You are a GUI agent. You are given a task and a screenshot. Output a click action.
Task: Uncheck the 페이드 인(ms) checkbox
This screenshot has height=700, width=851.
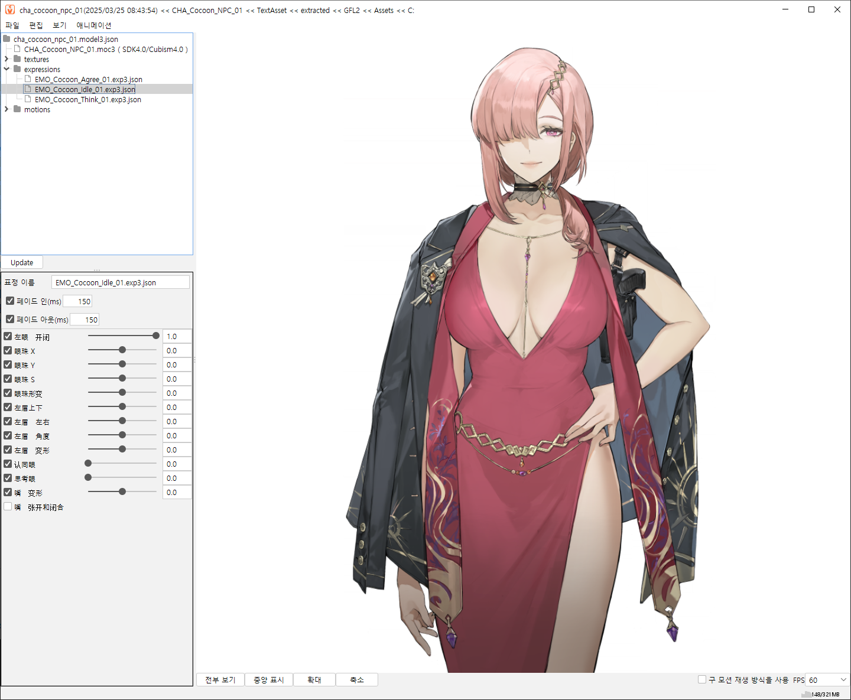pos(10,301)
